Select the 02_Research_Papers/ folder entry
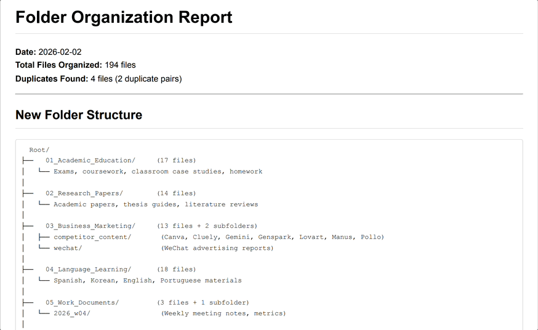This screenshot has width=538, height=330. 84,193
